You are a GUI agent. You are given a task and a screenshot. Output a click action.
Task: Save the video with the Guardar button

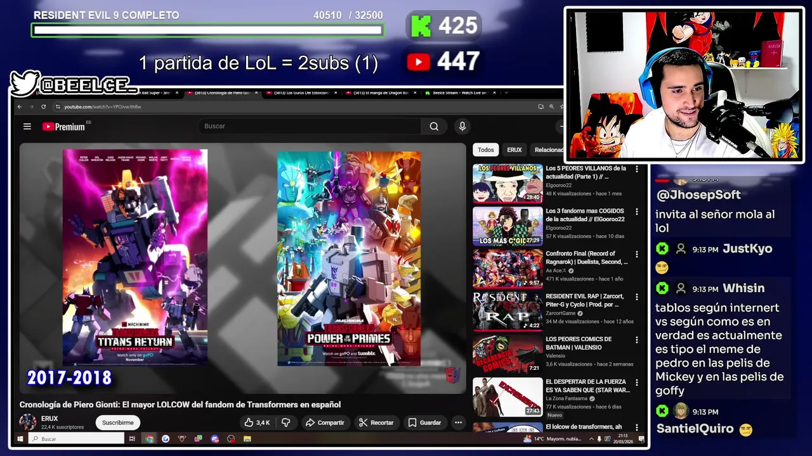click(424, 422)
